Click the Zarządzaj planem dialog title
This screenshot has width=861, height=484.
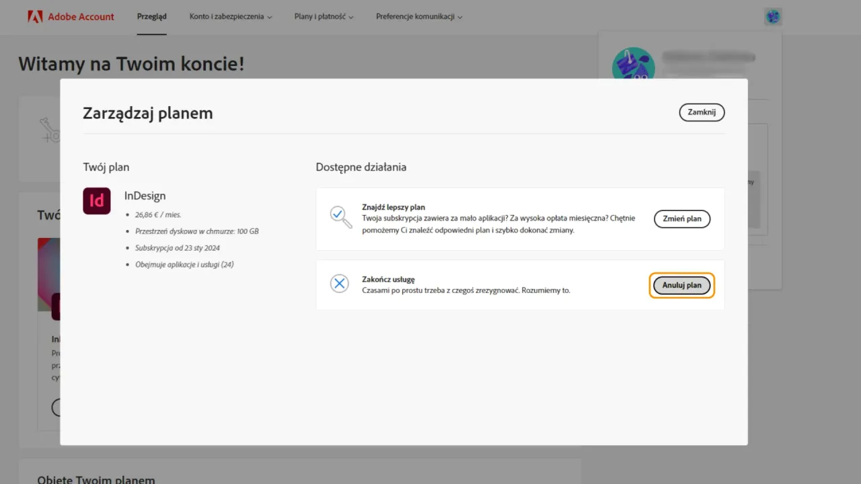click(x=147, y=113)
